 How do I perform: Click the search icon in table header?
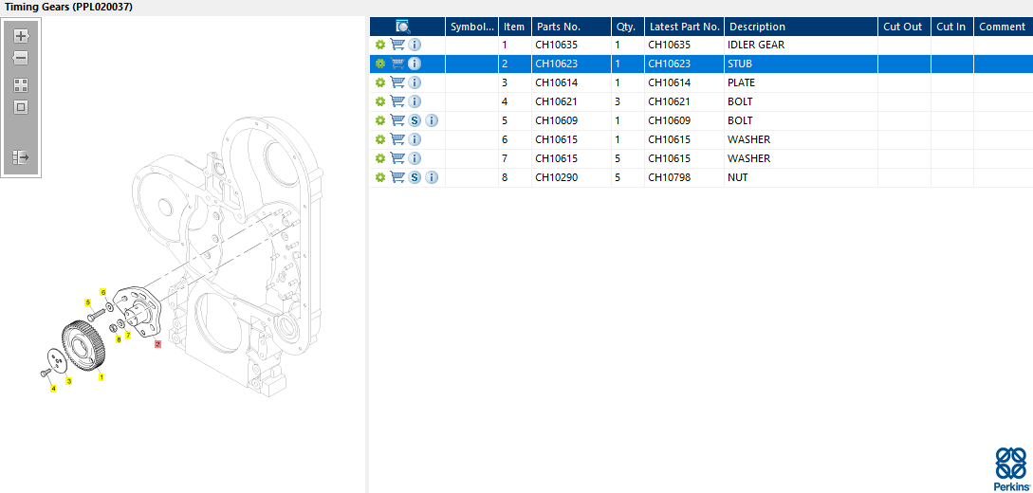402,27
